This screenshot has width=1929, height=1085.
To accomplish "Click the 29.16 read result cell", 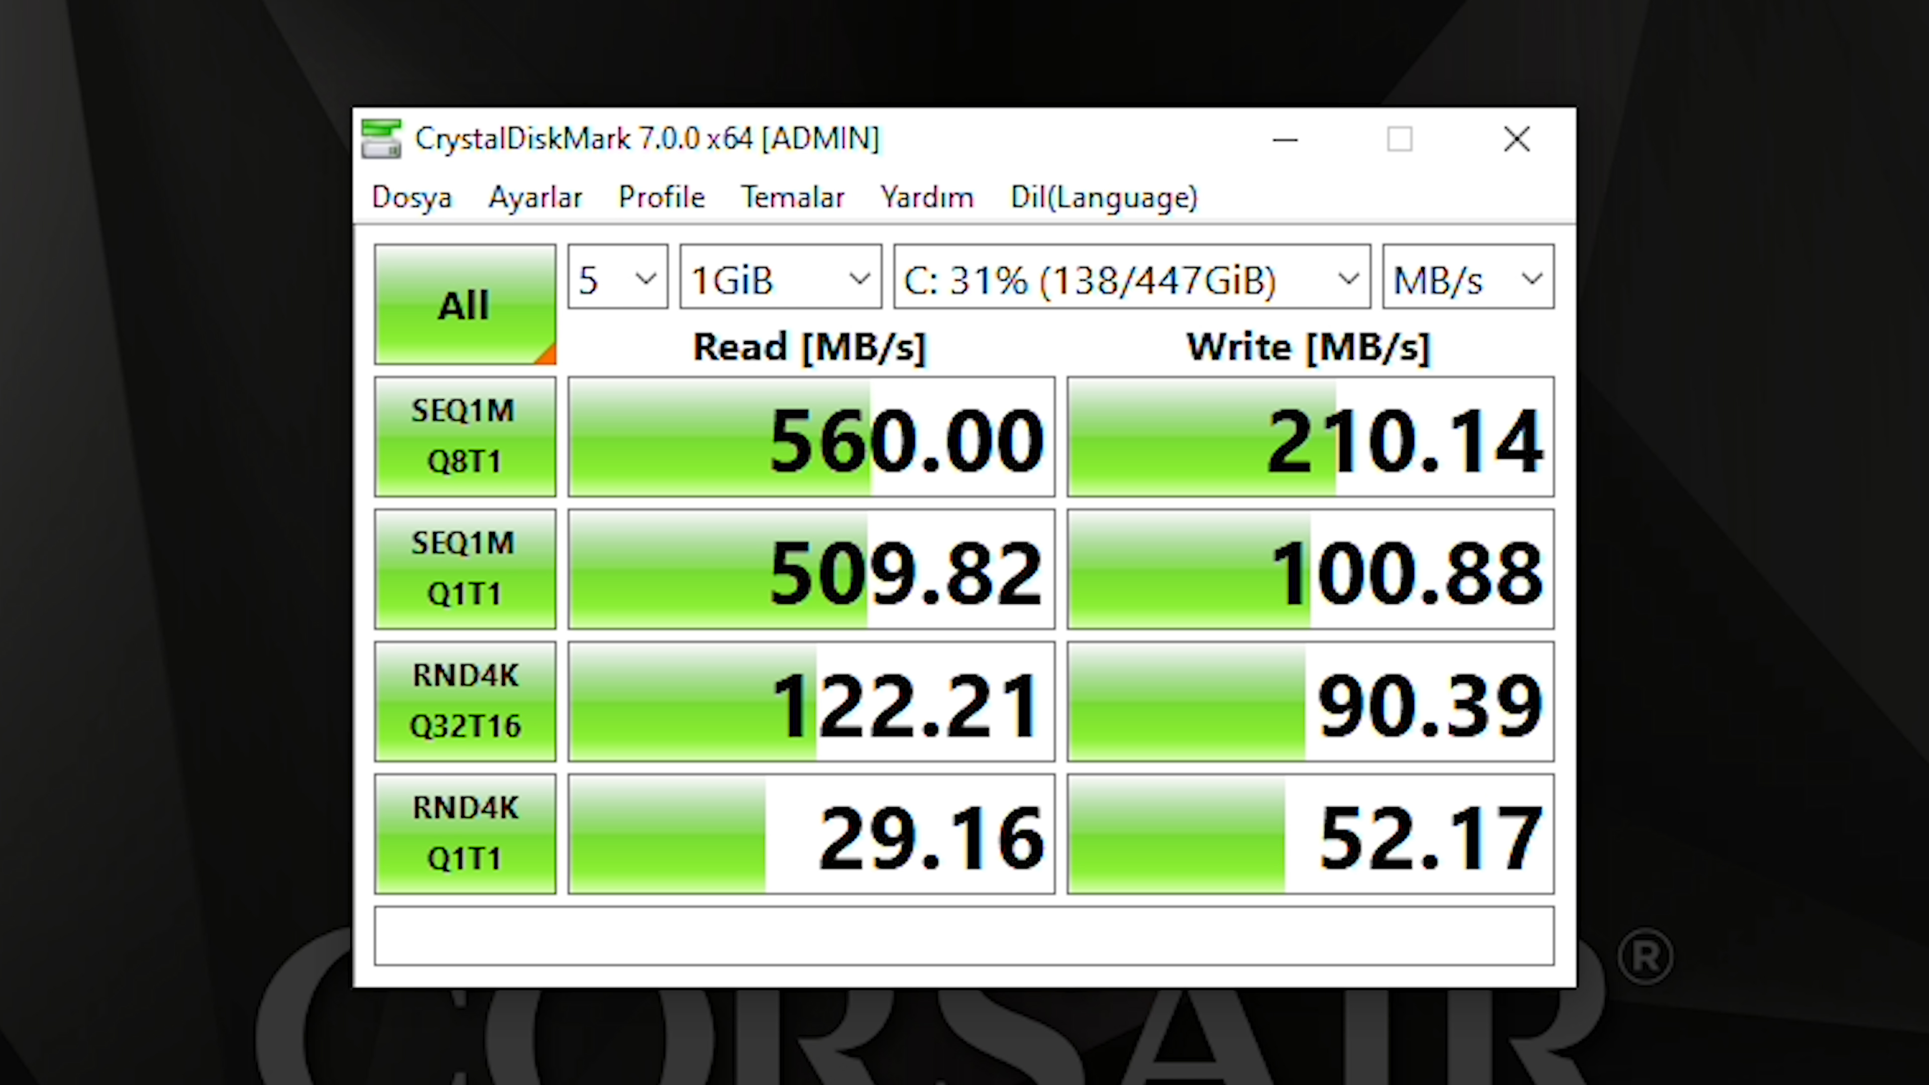I will (x=812, y=833).
